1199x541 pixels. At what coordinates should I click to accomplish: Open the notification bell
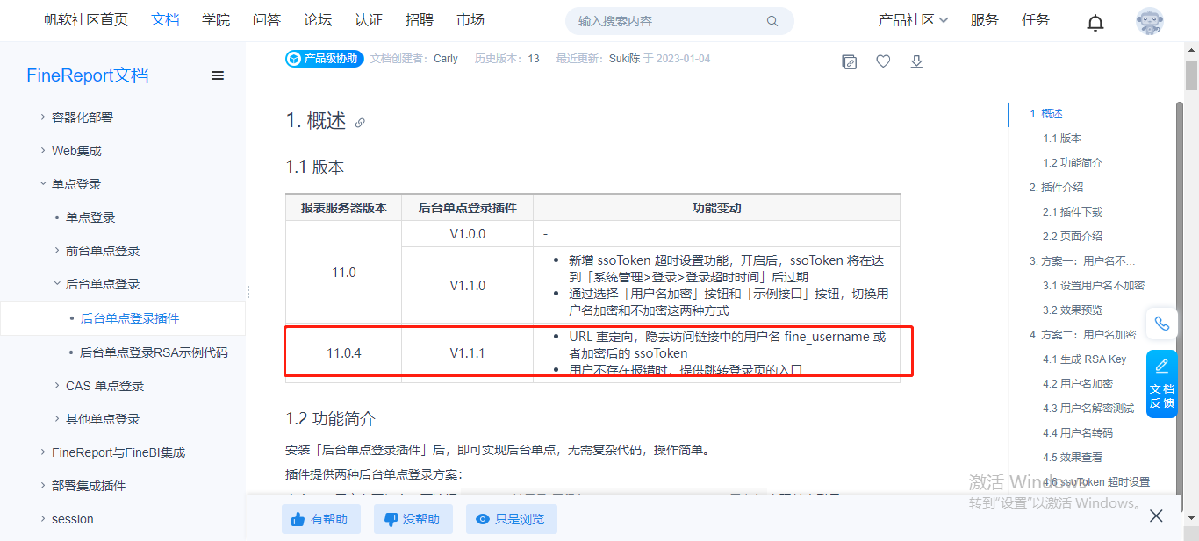point(1095,22)
